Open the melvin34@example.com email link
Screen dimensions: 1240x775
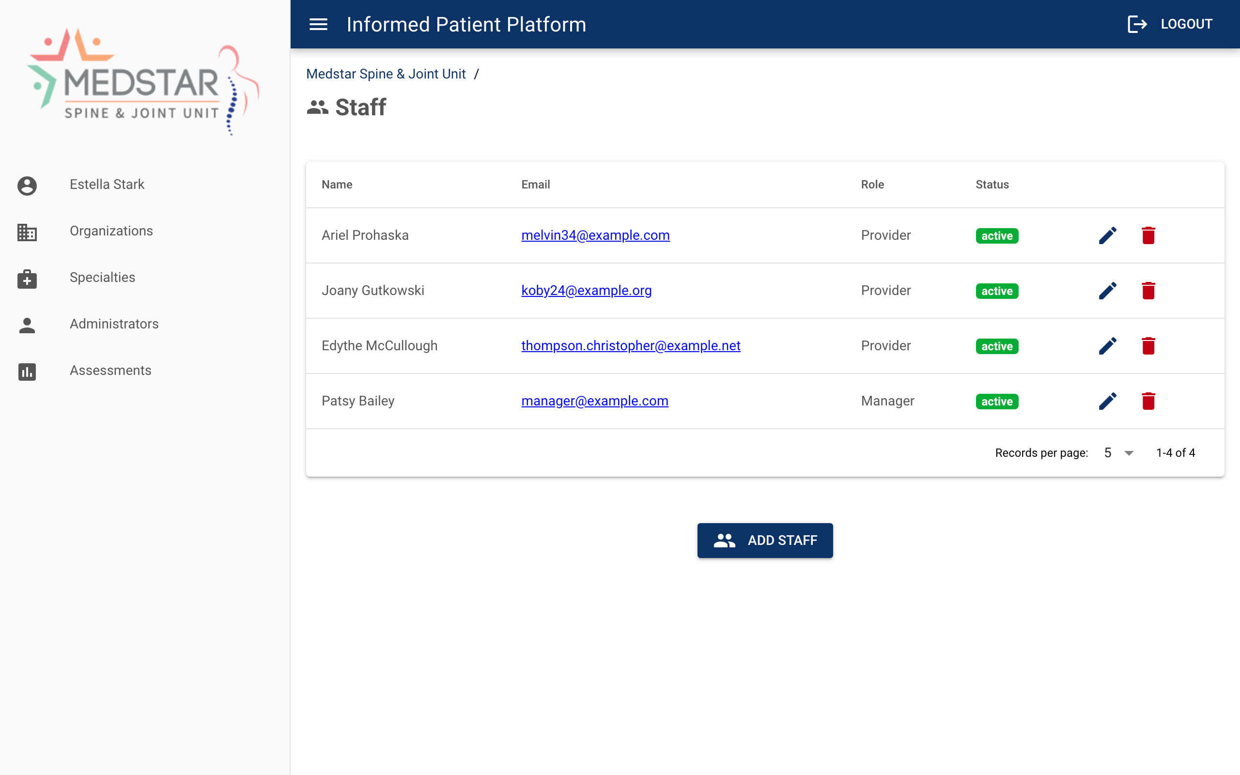click(595, 235)
